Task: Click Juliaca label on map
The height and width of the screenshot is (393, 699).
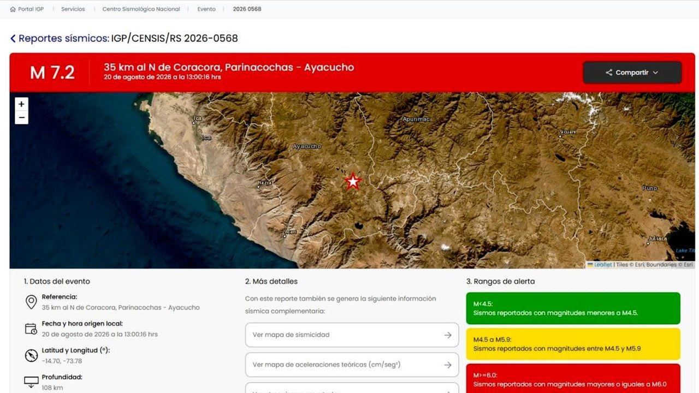Action: 657,239
